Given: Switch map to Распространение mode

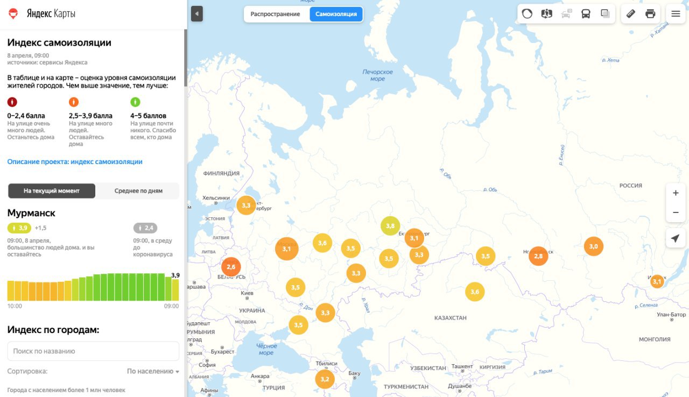Looking at the screenshot, I should [x=275, y=14].
